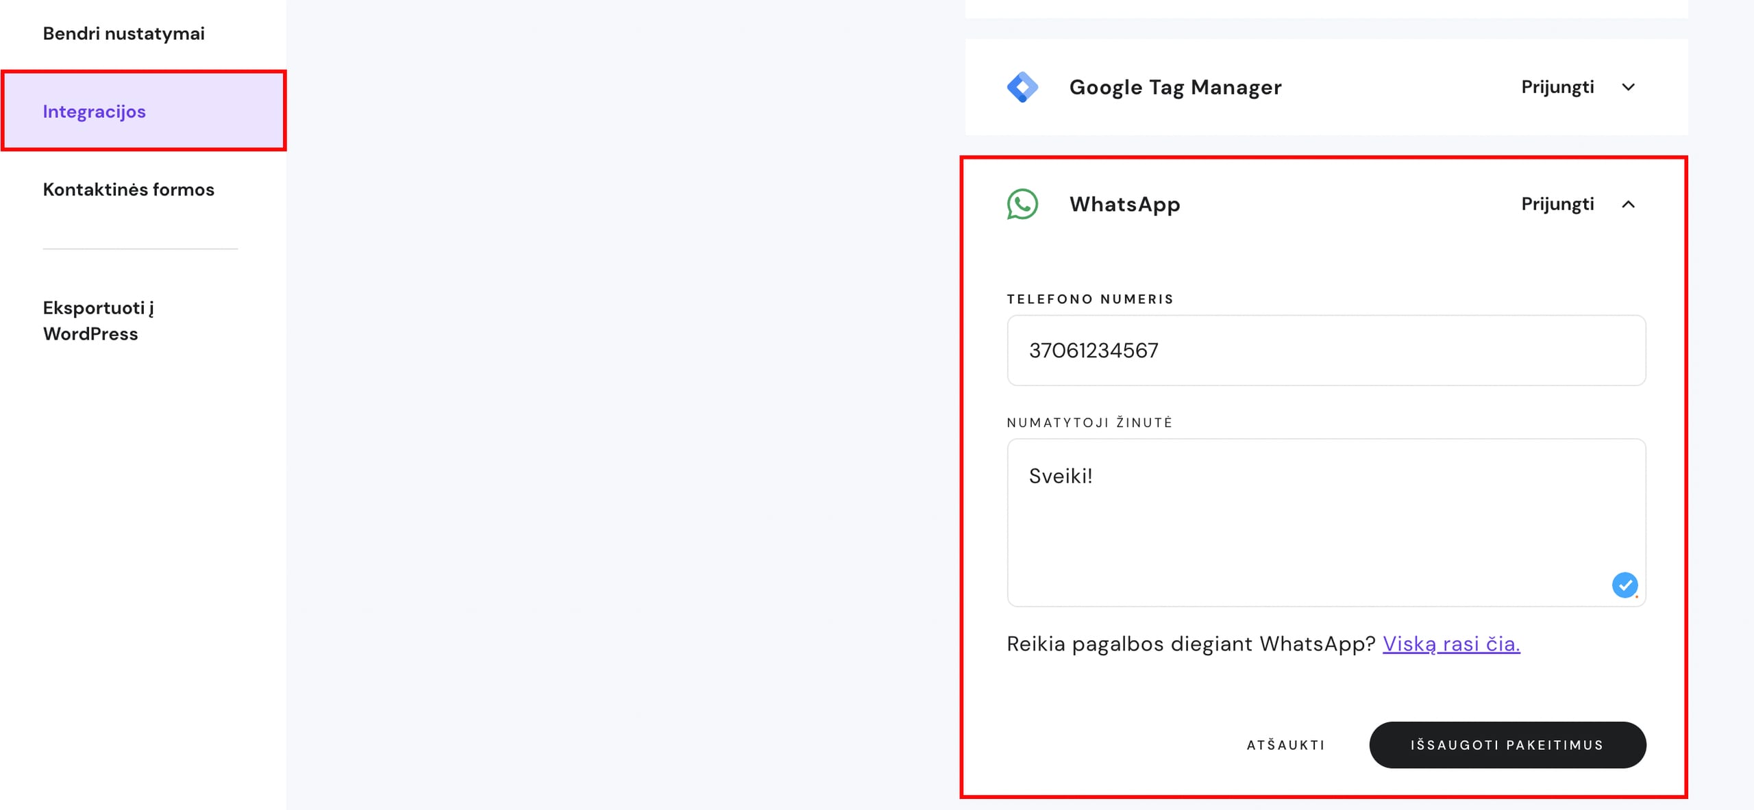
Task: Focus the Telefono numeris input field
Action: click(x=1326, y=351)
